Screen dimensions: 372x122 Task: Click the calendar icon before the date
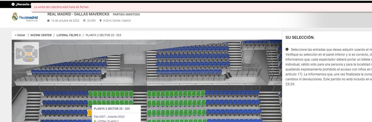48,21
